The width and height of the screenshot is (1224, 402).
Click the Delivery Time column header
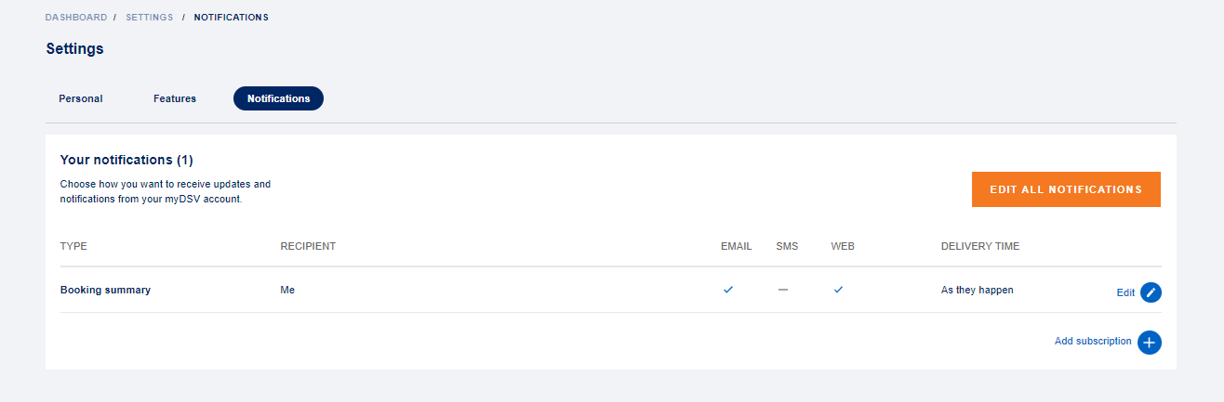click(x=980, y=246)
